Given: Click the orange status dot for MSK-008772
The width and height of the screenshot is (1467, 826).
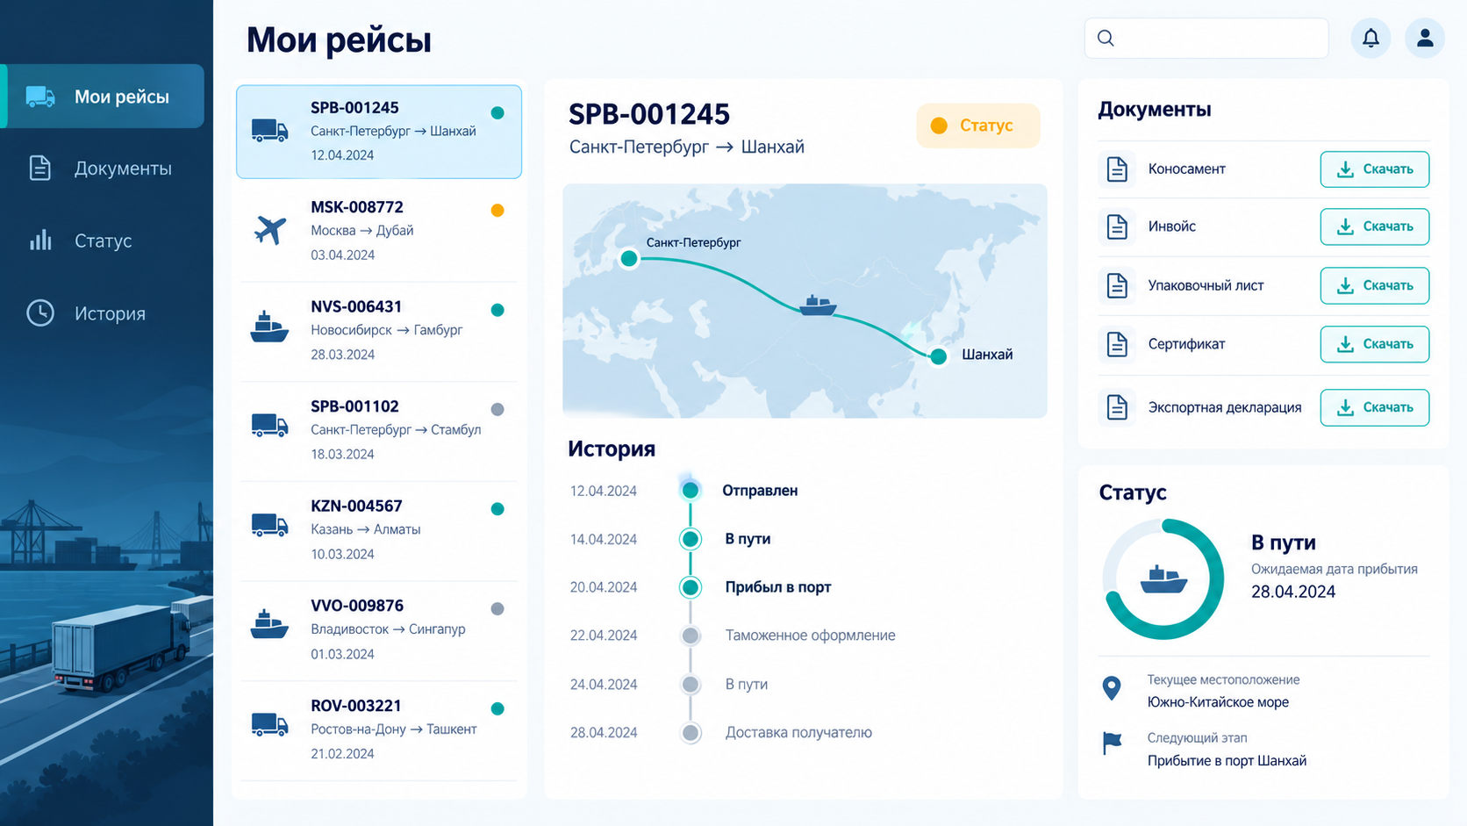Looking at the screenshot, I should point(497,211).
